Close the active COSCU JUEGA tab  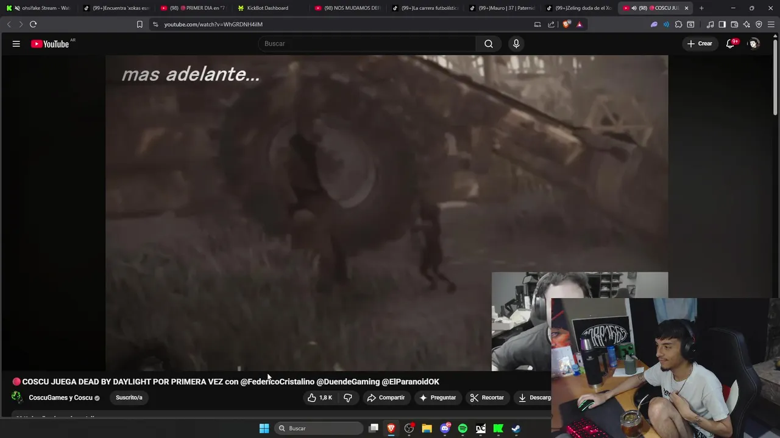[687, 8]
